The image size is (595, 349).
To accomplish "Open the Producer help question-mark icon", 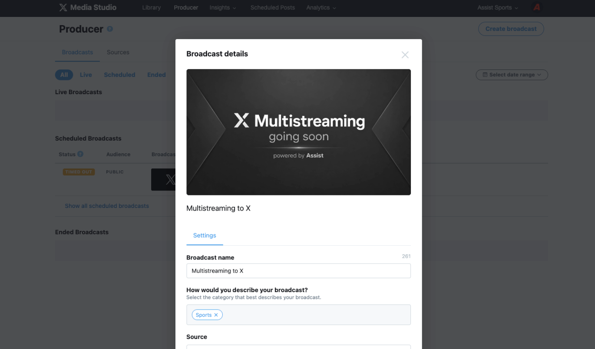I will (x=110, y=29).
